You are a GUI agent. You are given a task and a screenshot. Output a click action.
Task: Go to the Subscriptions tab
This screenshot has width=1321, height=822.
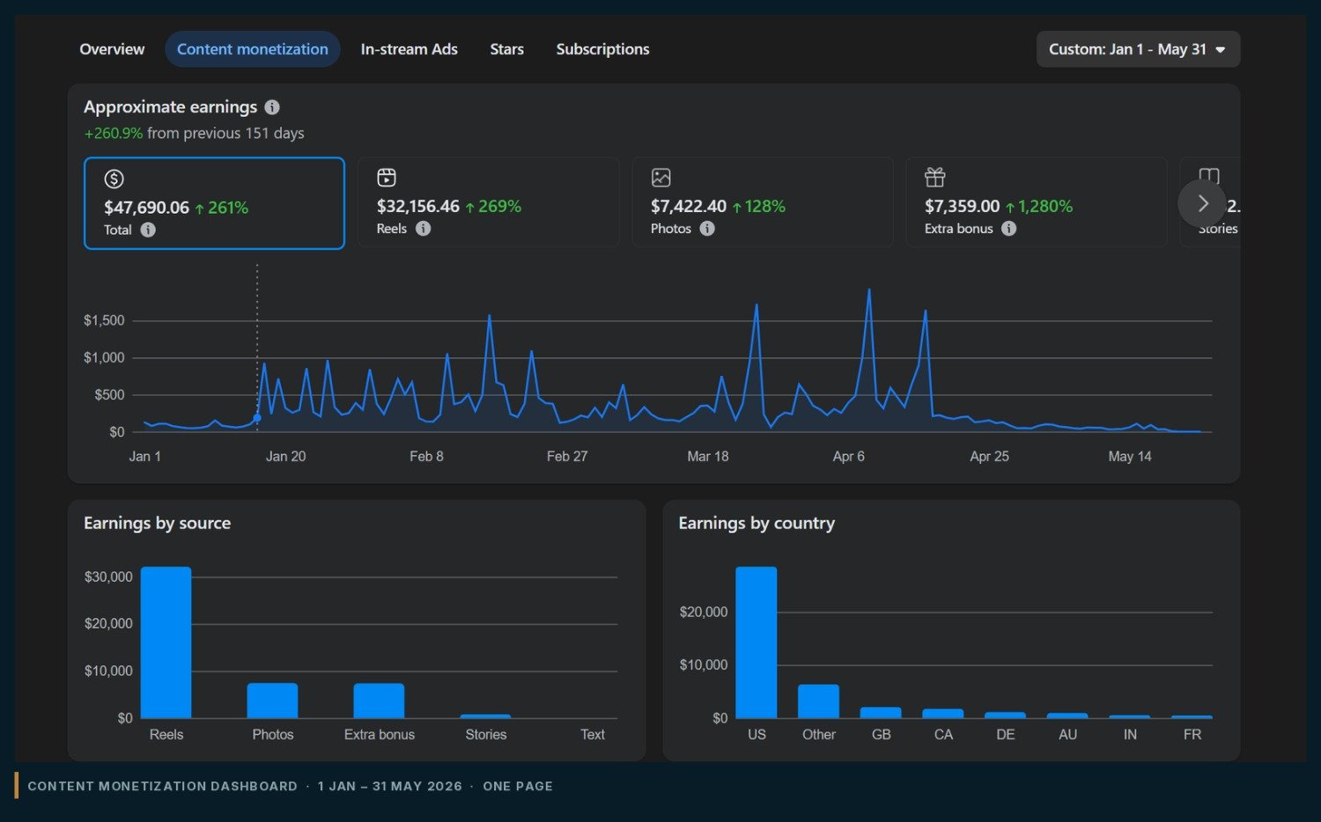tap(602, 49)
